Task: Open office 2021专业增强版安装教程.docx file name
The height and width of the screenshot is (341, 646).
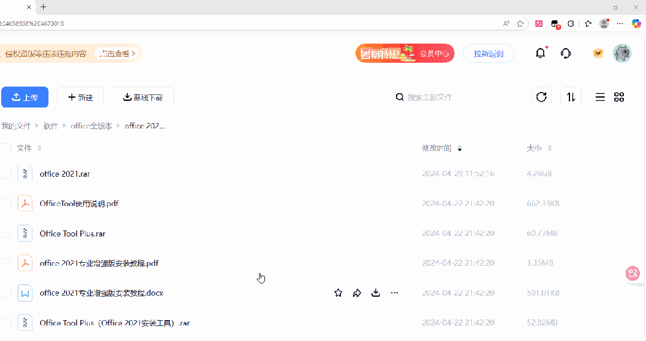Action: (x=101, y=293)
